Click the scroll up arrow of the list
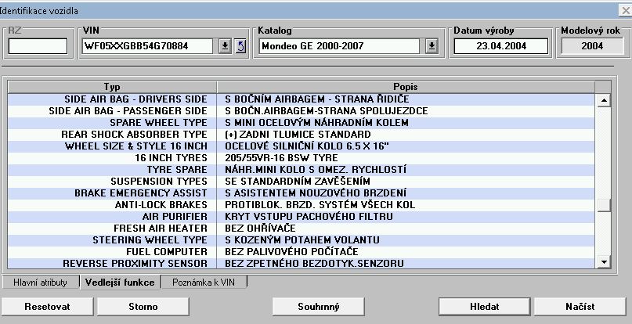 [604, 100]
